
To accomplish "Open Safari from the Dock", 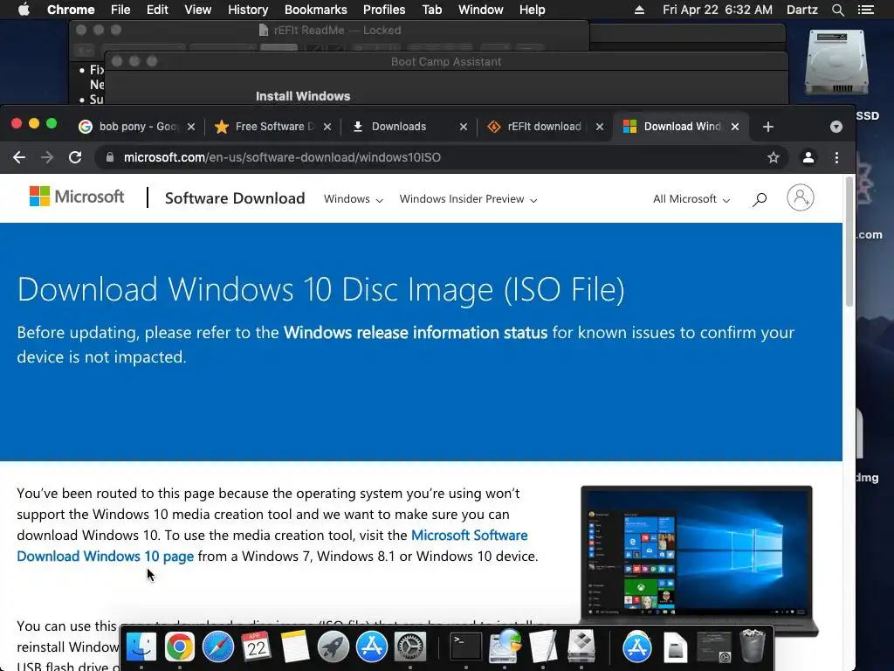I will pos(217,647).
